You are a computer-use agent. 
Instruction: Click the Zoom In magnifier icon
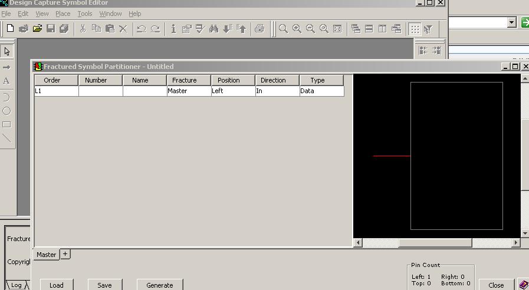click(297, 29)
